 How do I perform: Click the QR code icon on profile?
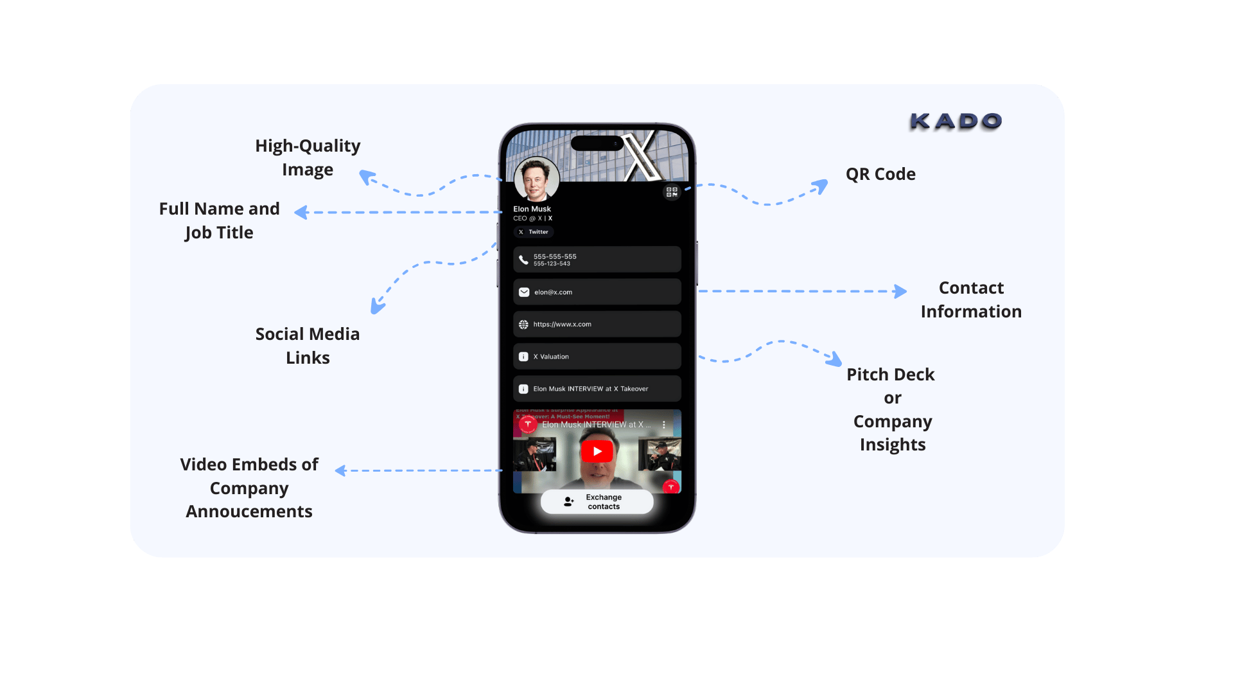tap(672, 191)
